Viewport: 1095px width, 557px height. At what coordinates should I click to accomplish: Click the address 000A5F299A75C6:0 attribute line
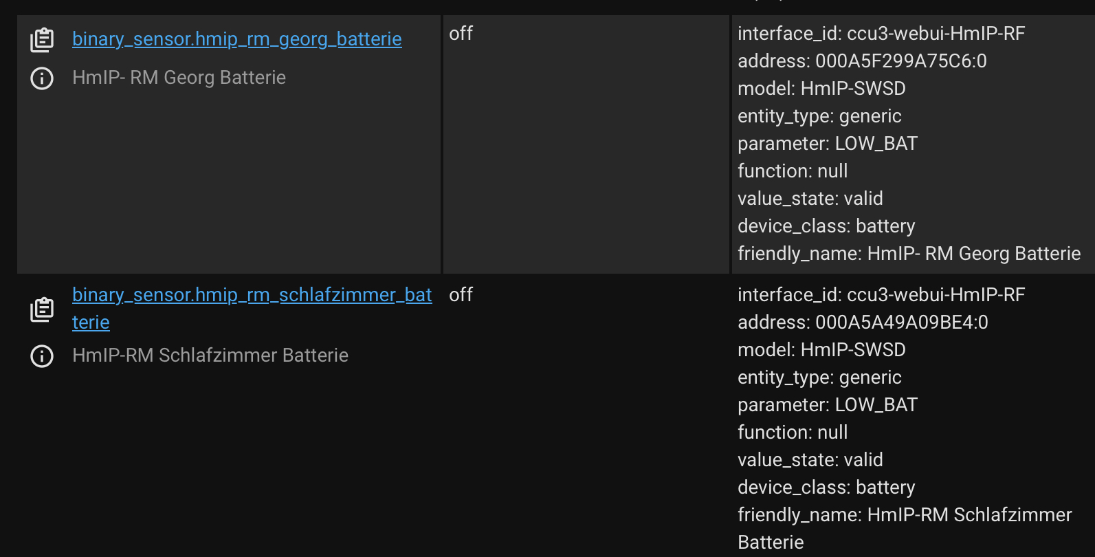(x=862, y=61)
